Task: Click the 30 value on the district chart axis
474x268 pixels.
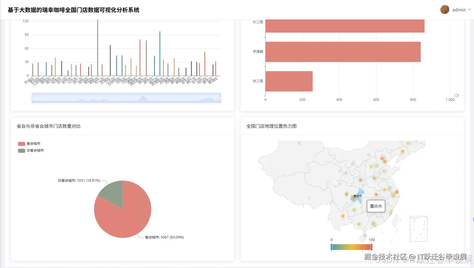Action: coord(27,62)
